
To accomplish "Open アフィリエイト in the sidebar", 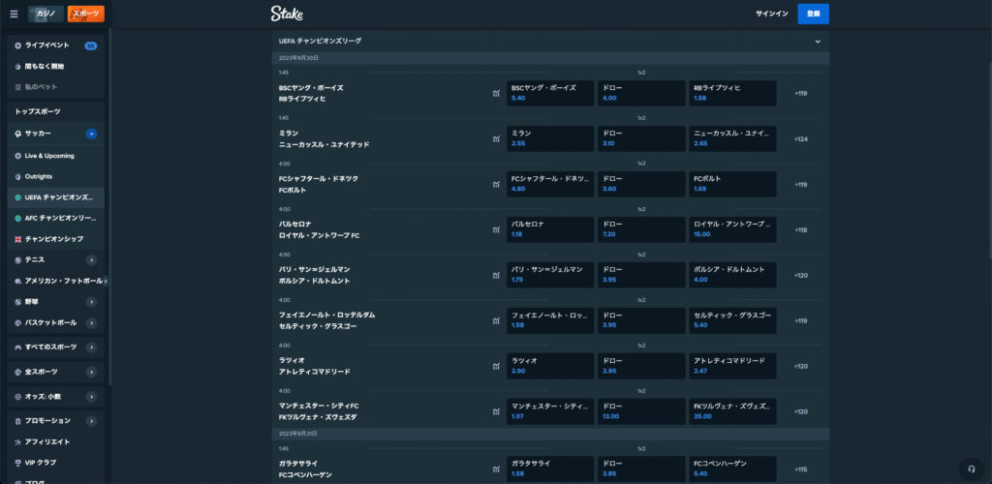I will click(55, 442).
